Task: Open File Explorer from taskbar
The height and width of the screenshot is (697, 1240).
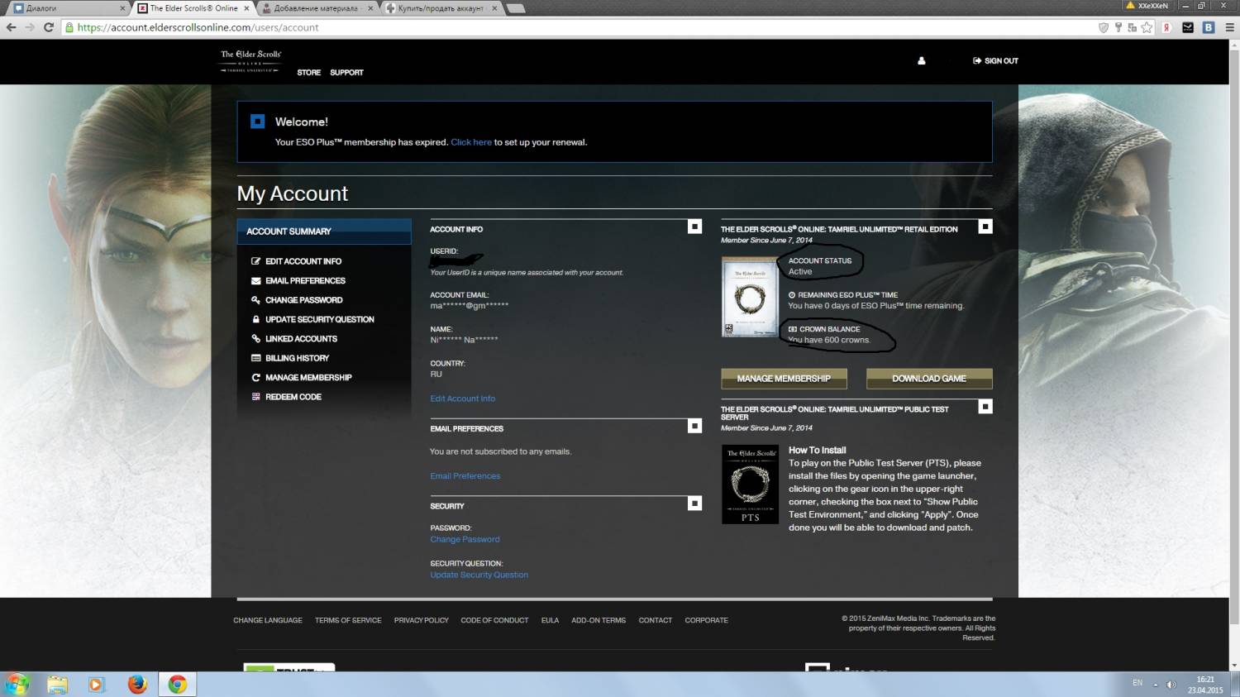Action: (57, 685)
